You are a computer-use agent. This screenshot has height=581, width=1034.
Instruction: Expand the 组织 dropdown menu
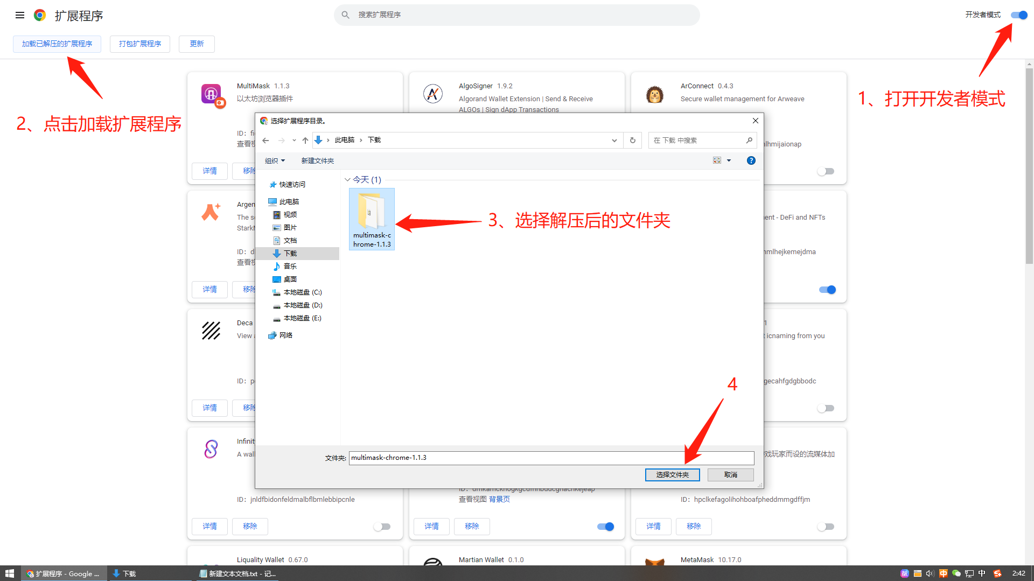point(275,161)
